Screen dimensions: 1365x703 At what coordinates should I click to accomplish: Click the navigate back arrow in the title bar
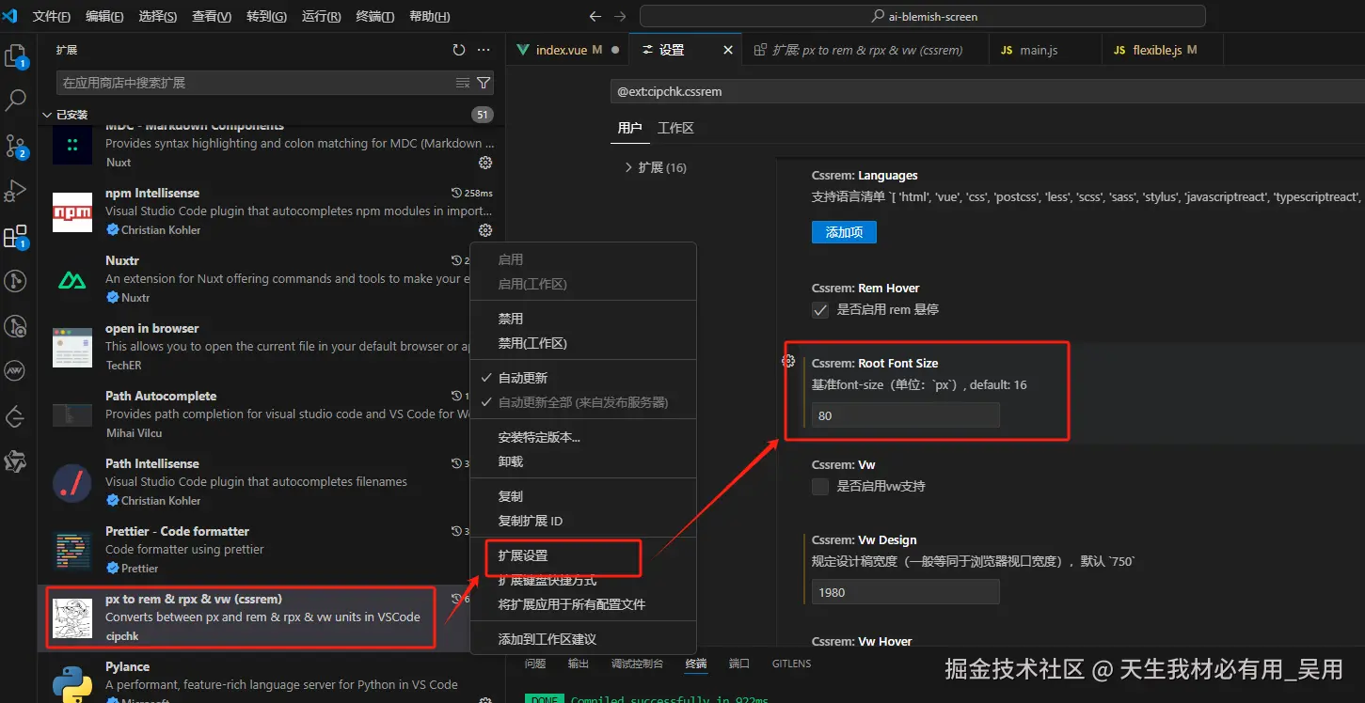(x=595, y=15)
